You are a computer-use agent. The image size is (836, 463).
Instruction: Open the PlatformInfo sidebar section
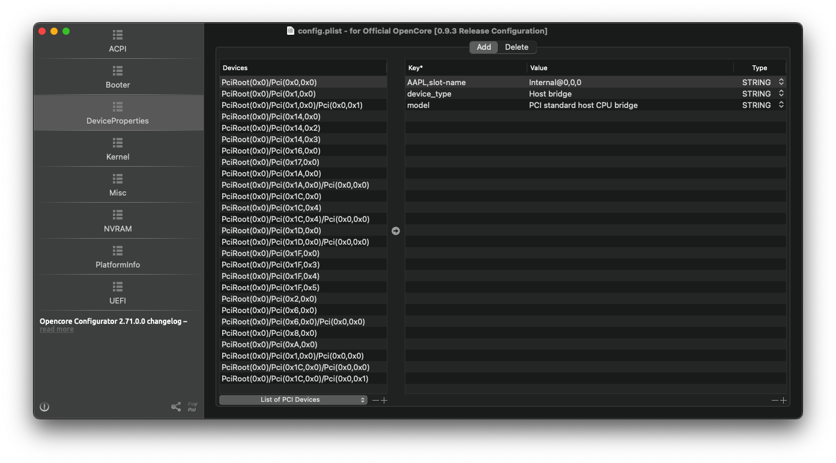coord(118,257)
